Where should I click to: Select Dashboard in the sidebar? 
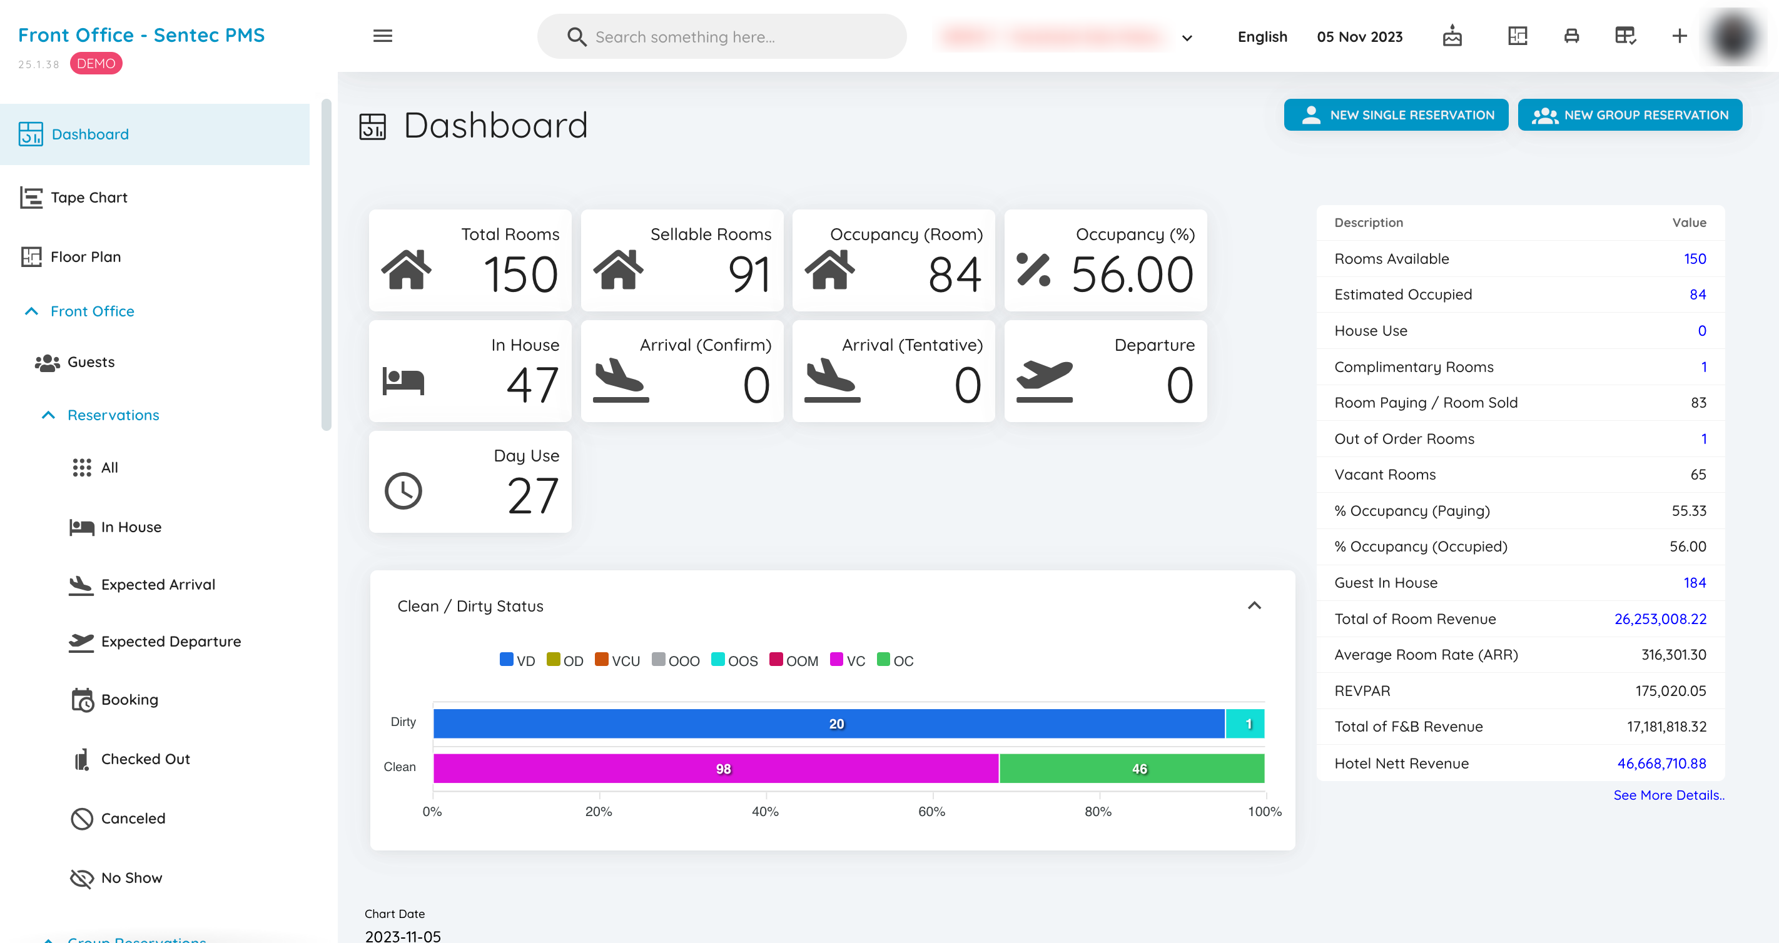(x=155, y=134)
